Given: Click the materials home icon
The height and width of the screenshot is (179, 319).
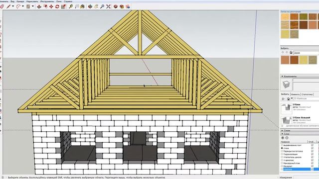Looking at the screenshot, I should pos(291,53).
